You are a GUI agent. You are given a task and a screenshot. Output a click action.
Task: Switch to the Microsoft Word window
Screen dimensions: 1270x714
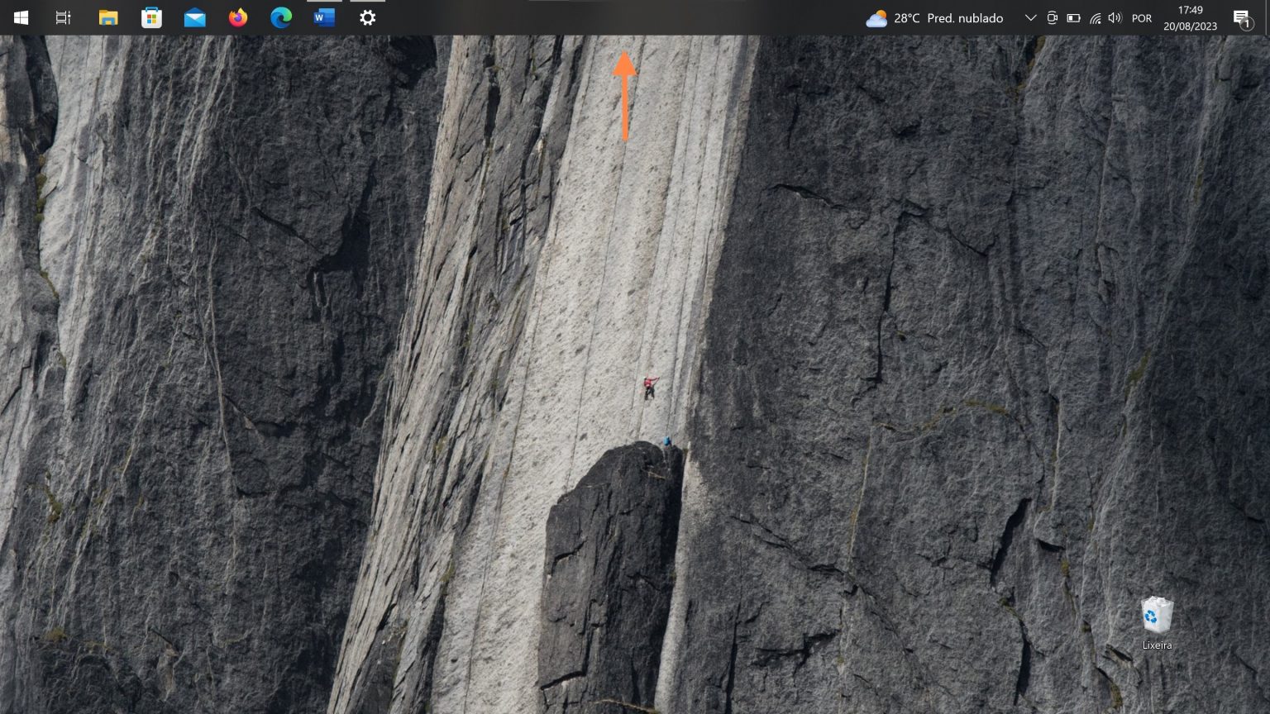(x=324, y=17)
